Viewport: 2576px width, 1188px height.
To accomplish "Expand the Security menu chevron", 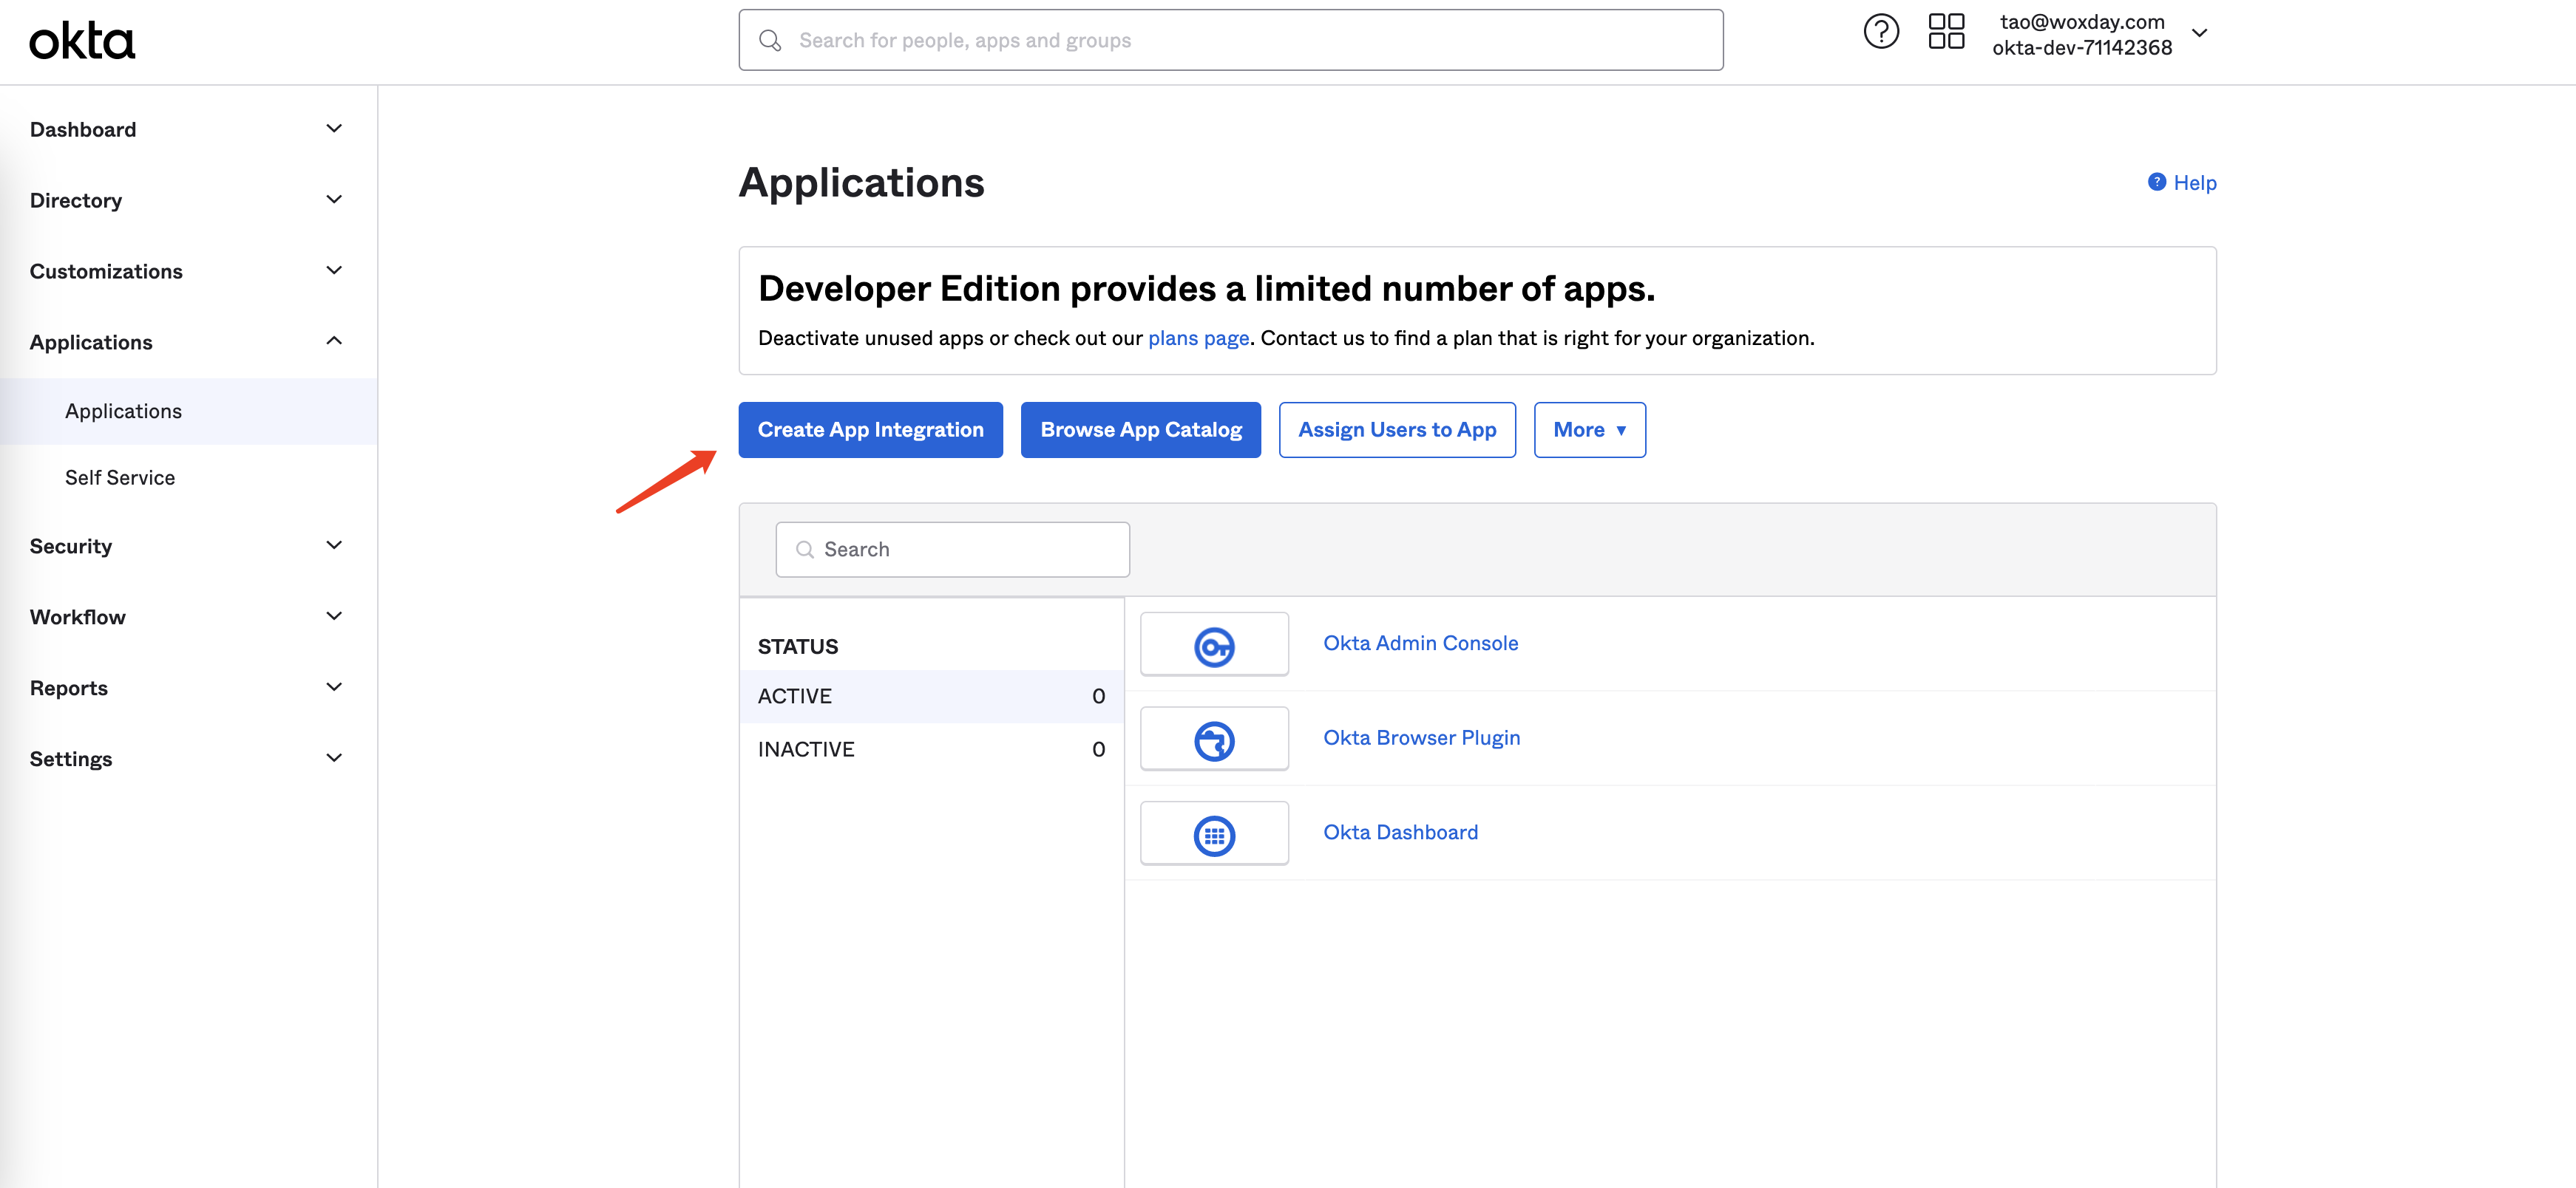I will point(334,545).
